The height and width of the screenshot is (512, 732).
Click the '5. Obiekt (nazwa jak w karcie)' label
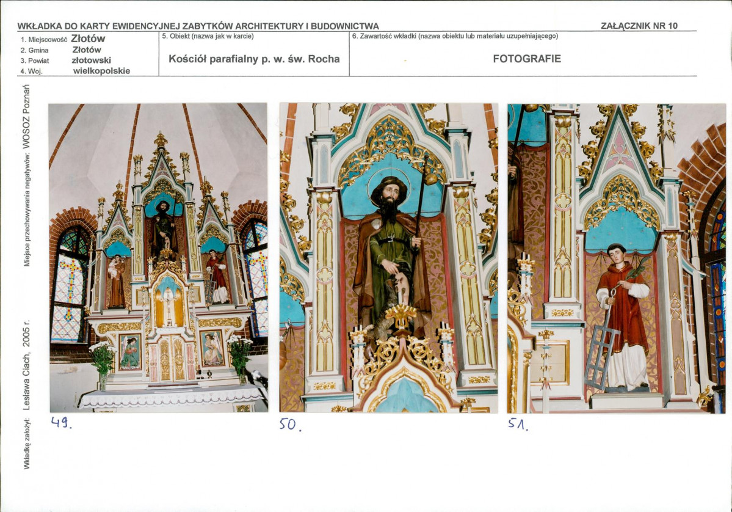(x=208, y=36)
